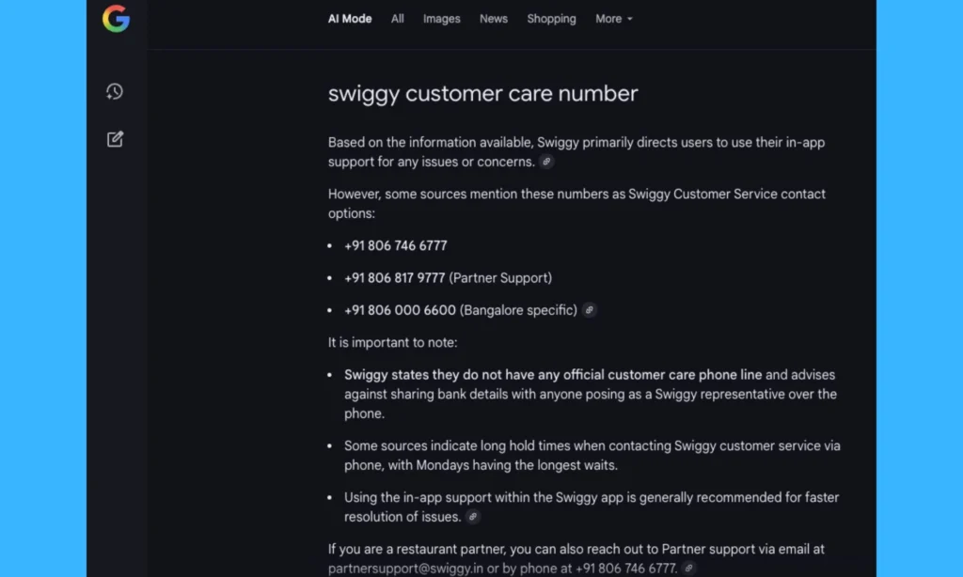The width and height of the screenshot is (963, 577).
Task: Click the Google logo
Action: [116, 19]
